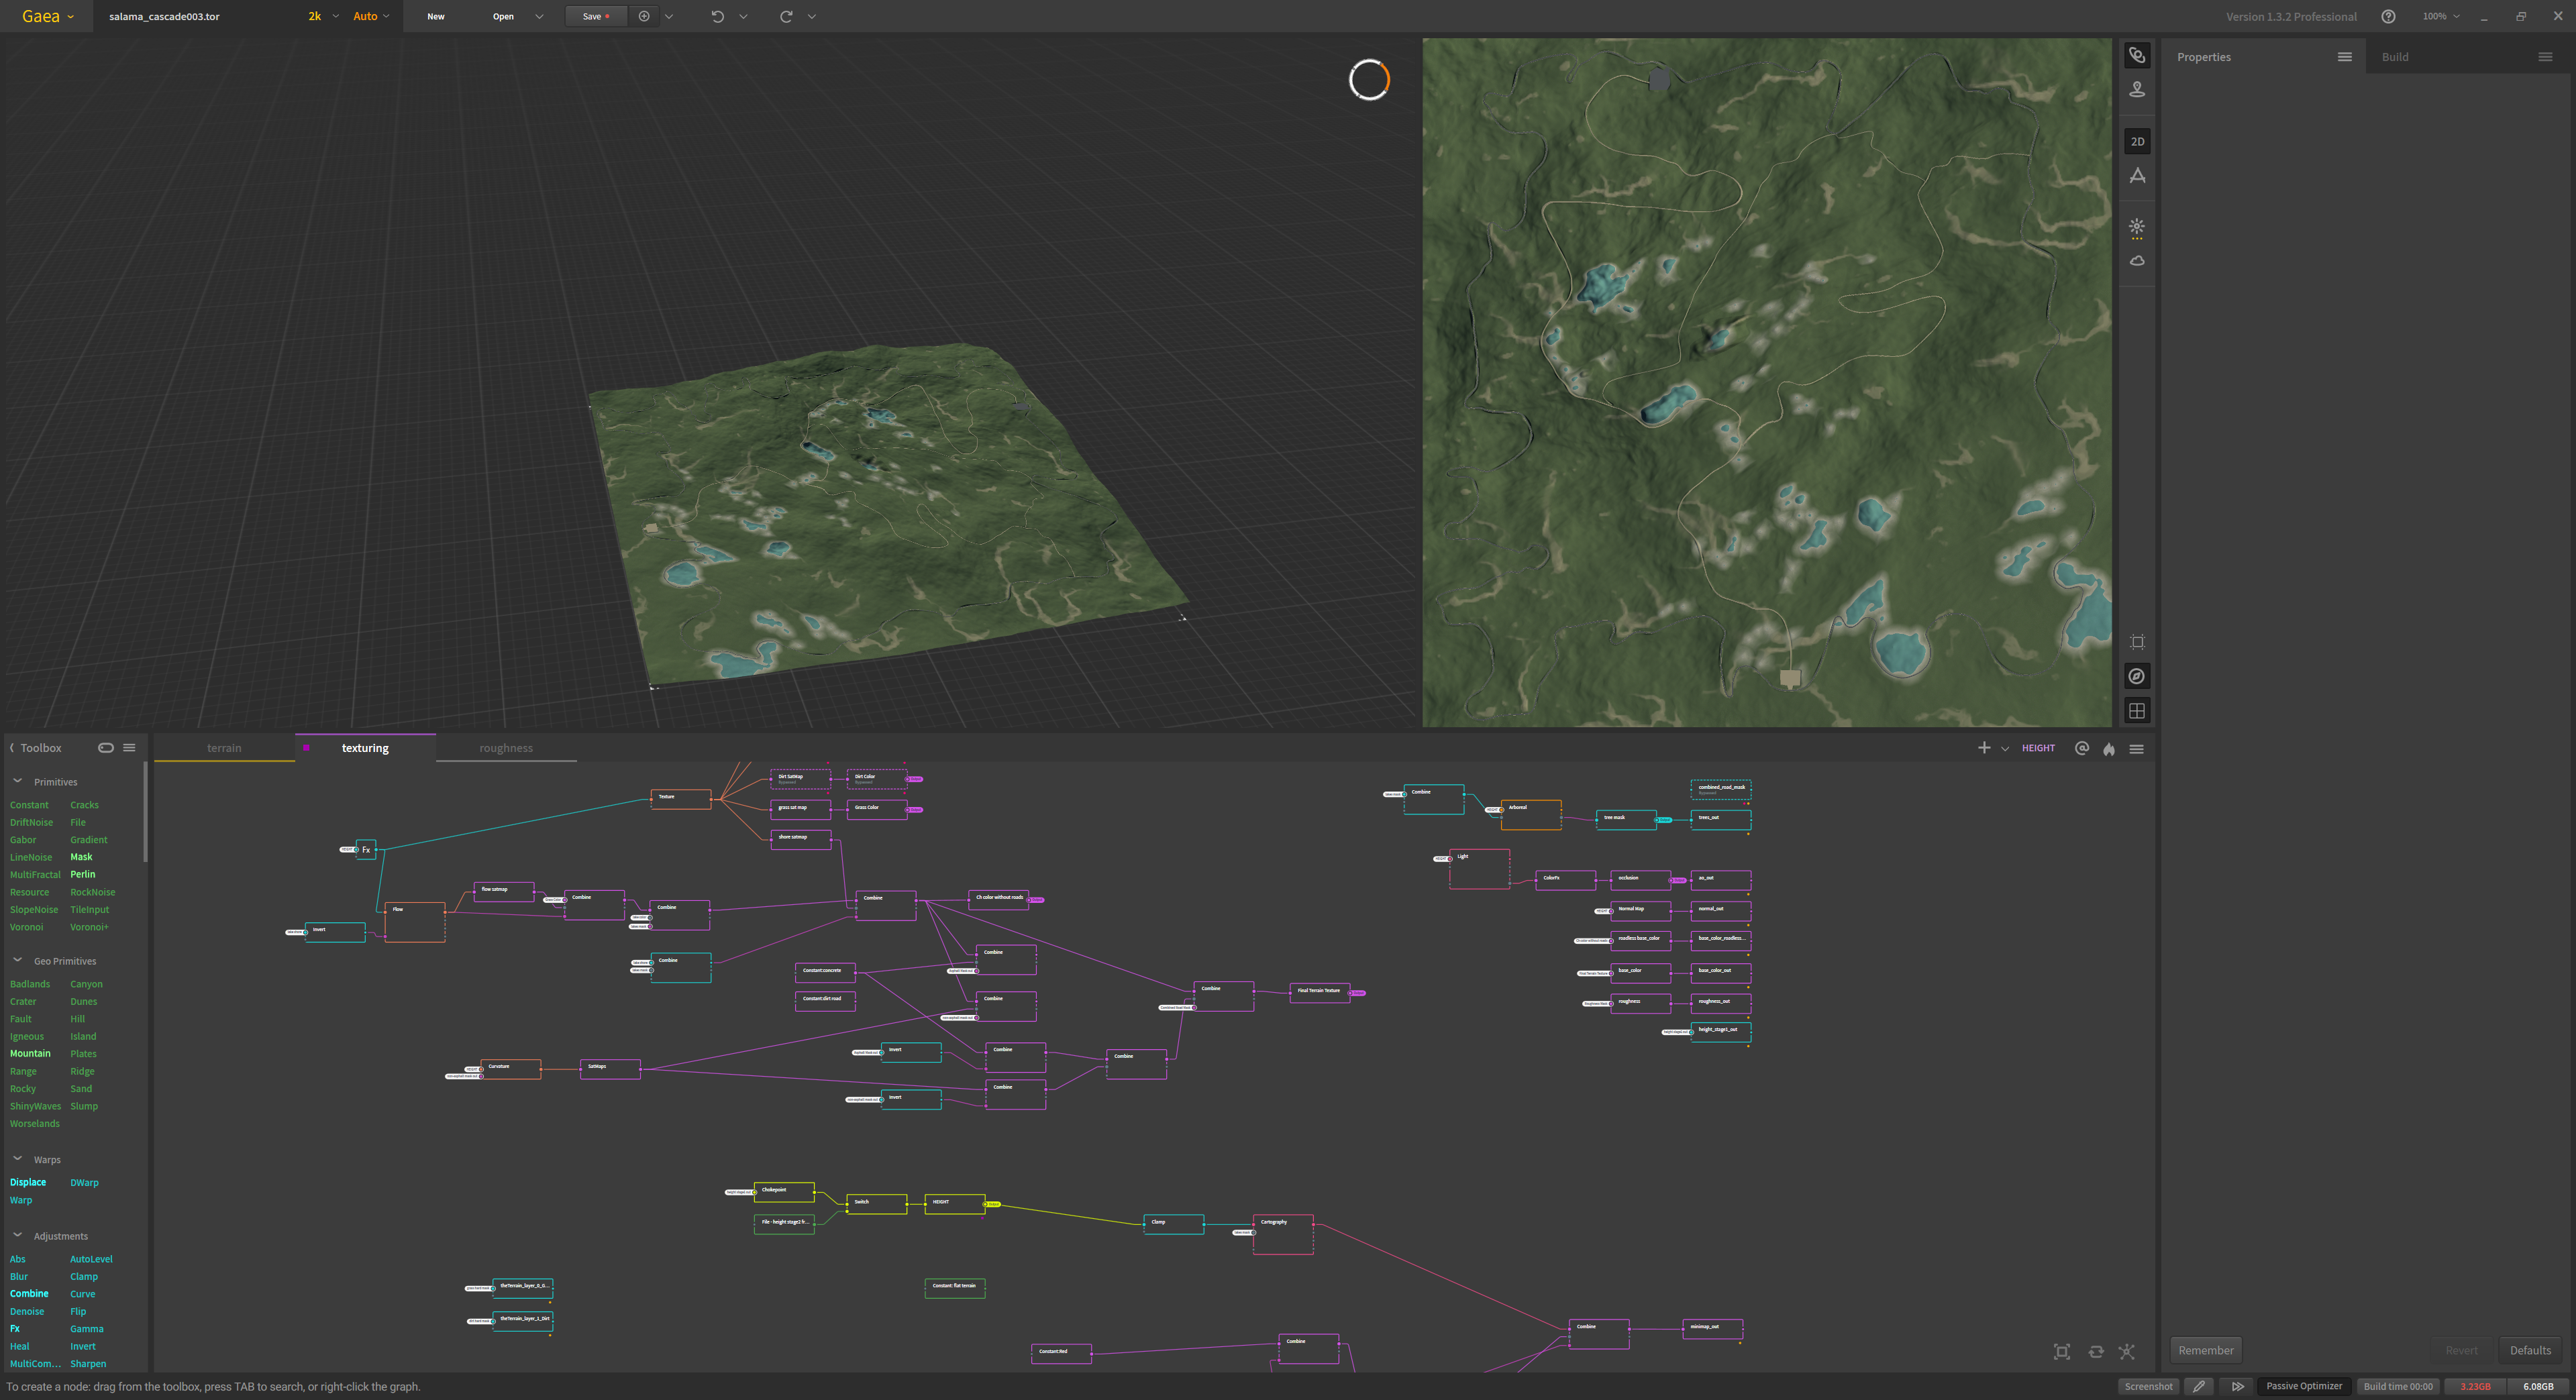Click the flame bake icon in graph toolbar
Viewport: 2576px width, 1400px height.
click(2109, 749)
